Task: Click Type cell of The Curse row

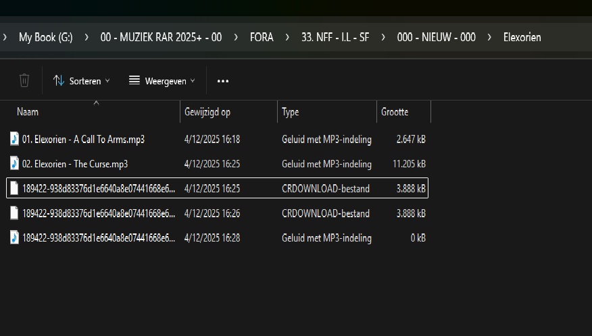Action: (x=326, y=164)
